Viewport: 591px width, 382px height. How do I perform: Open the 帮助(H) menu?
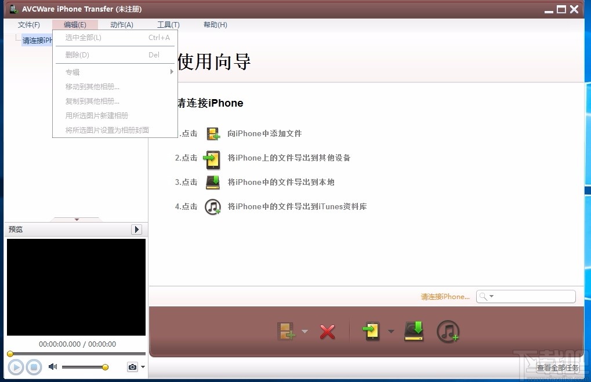(x=215, y=24)
